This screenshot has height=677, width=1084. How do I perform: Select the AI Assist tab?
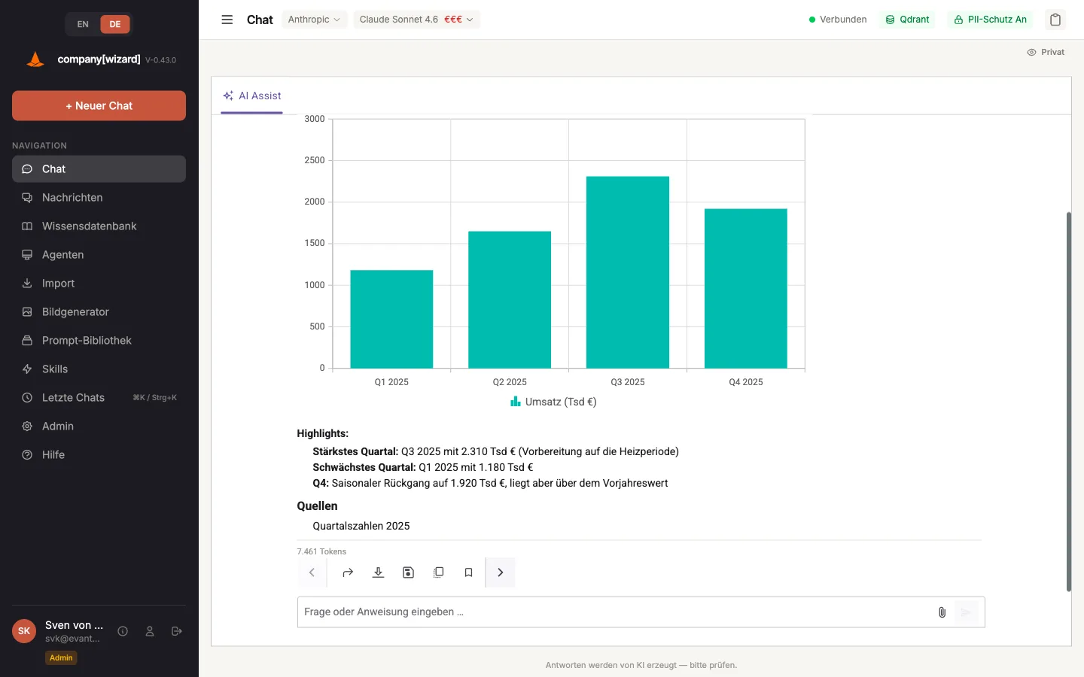(251, 96)
